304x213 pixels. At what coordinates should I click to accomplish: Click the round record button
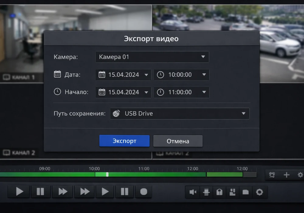click(144, 192)
